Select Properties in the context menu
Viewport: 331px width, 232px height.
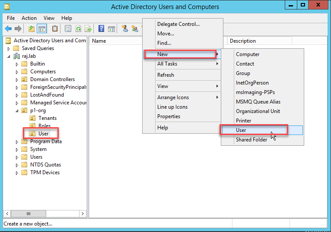pyautogui.click(x=182, y=116)
